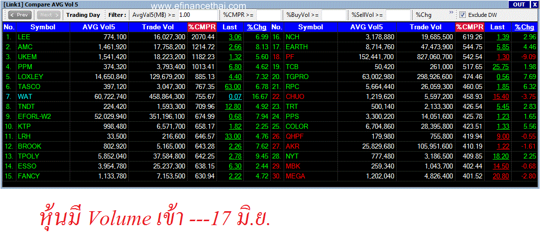This screenshot has width=540, height=248.
Task: Click %CMPR value 2070.44
Action: 203,37
